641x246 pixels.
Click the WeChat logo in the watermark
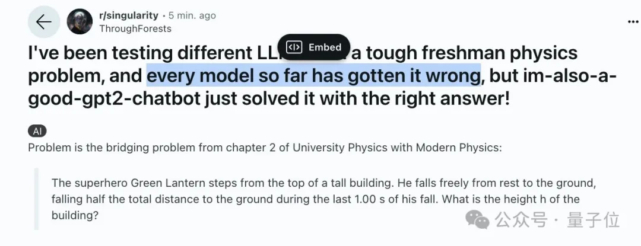477,220
